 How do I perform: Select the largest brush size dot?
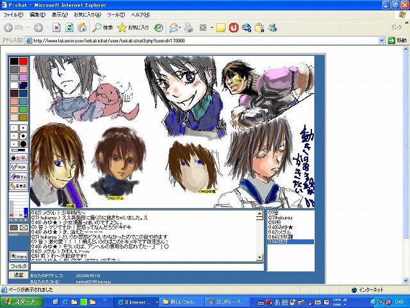pos(23,144)
